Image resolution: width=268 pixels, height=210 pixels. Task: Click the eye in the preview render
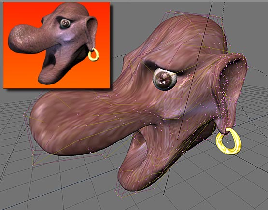[65, 24]
